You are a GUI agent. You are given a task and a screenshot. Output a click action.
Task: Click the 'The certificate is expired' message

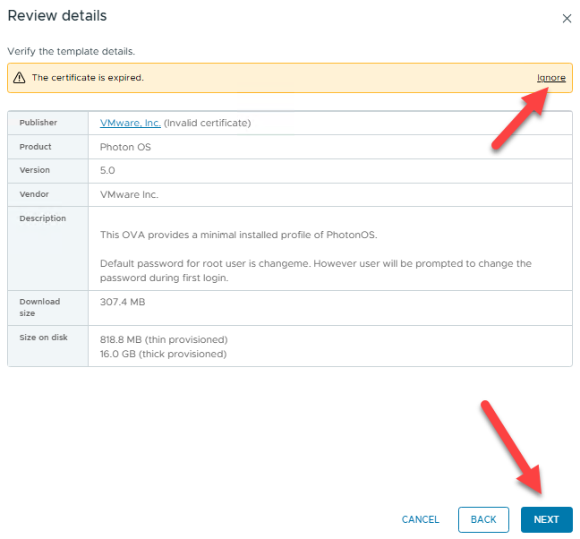point(88,78)
